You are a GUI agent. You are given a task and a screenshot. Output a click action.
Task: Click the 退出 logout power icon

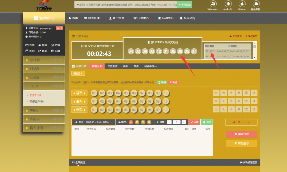(52, 51)
